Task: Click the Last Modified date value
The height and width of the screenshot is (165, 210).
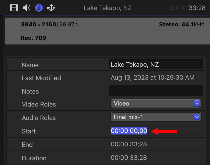Action: [x=153, y=78]
